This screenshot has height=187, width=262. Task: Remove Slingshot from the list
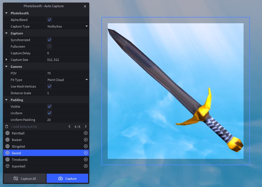tap(86, 146)
